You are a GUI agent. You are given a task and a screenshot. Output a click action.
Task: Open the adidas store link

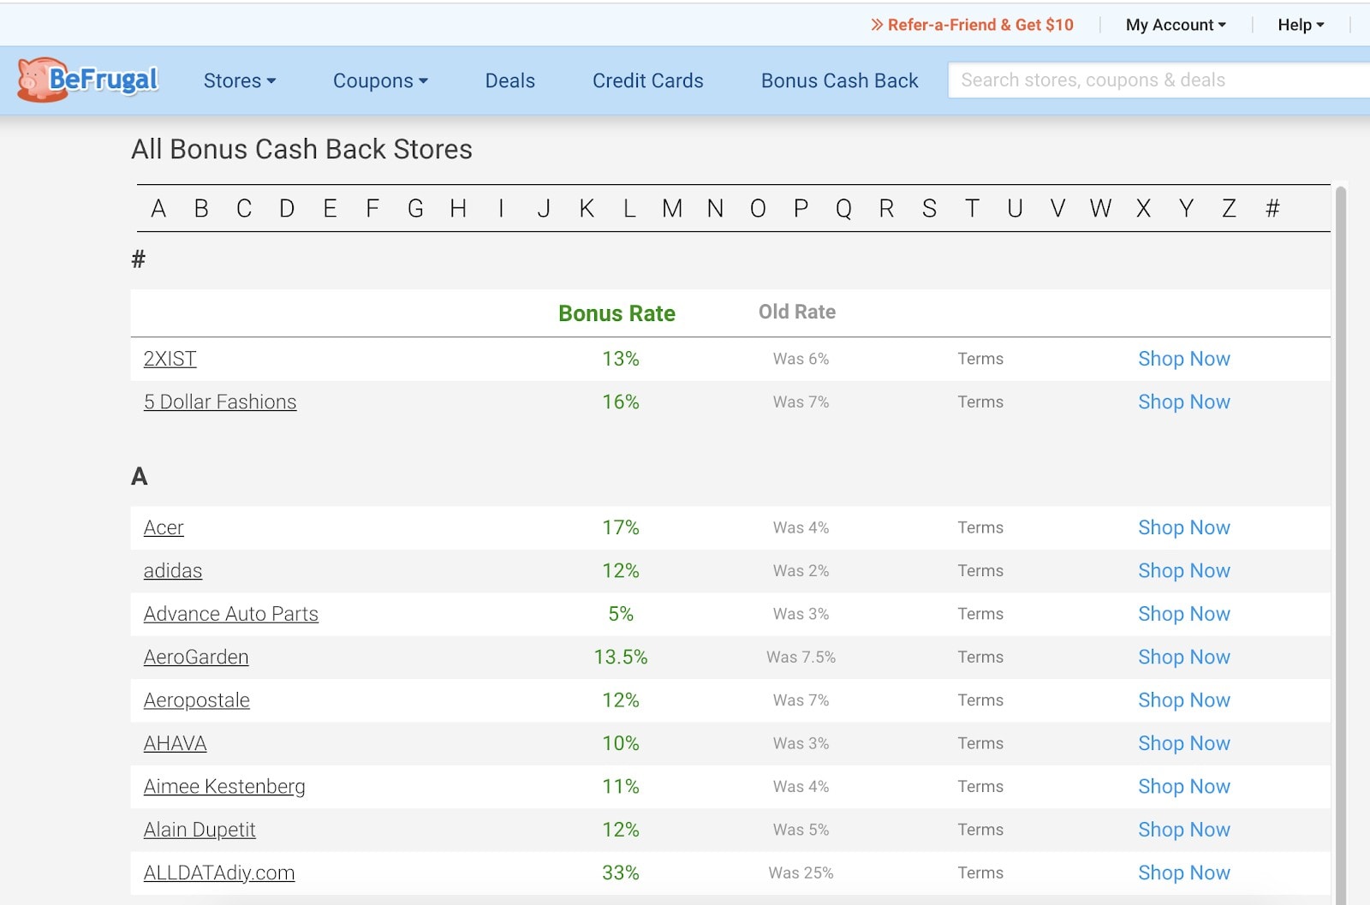pyautogui.click(x=173, y=570)
